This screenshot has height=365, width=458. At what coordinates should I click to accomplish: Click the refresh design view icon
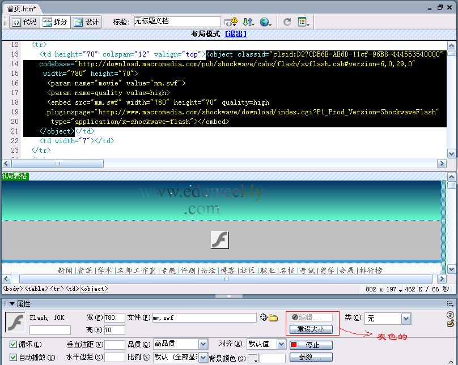point(287,22)
